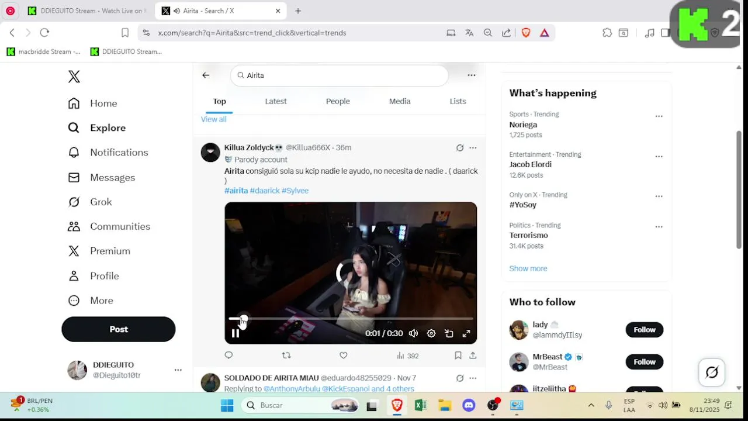Switch to the Latest tab

coord(276,101)
